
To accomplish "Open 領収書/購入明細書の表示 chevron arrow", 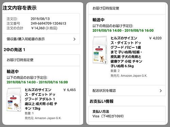I will (x=74, y=39).
